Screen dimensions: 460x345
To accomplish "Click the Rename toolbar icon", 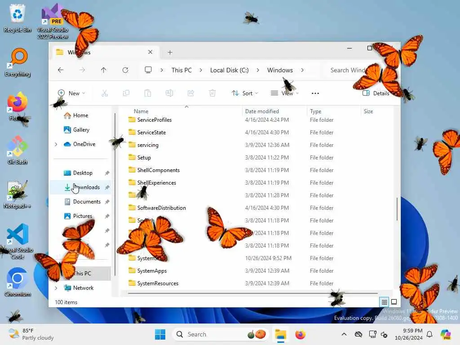I will (x=169, y=93).
